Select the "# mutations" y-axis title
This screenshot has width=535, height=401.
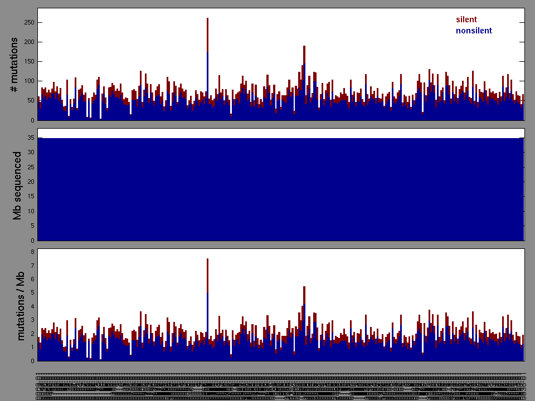[15, 65]
